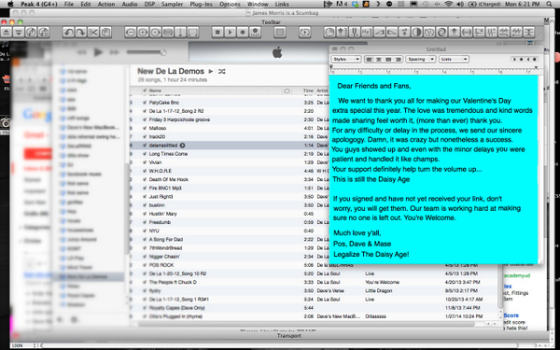Apply the Fade In ramp icon
The image size is (560, 350).
(x=379, y=33)
